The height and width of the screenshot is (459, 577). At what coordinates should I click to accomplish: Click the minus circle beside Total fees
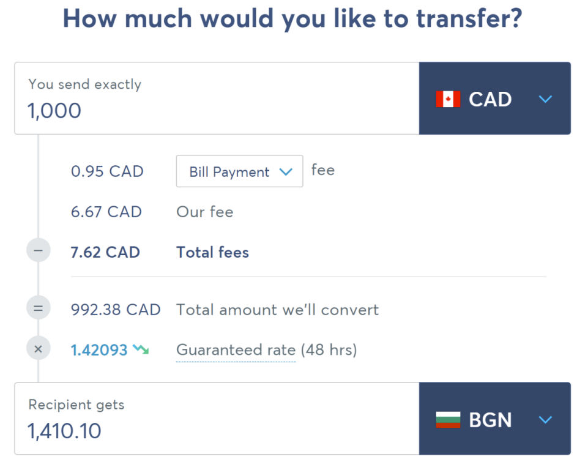[x=38, y=252]
